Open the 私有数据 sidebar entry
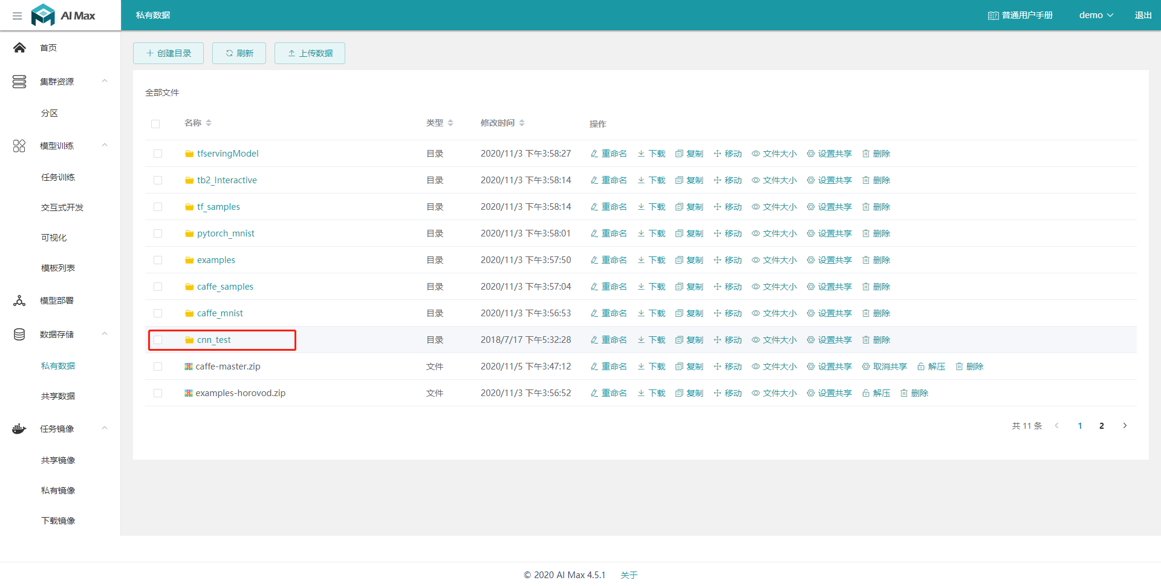 coord(57,365)
